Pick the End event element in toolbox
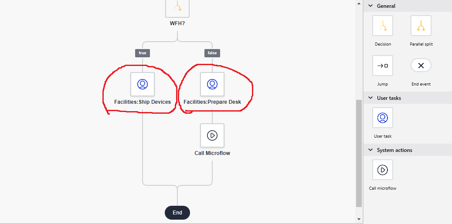Screen dimensions: 452x224 point(421,65)
